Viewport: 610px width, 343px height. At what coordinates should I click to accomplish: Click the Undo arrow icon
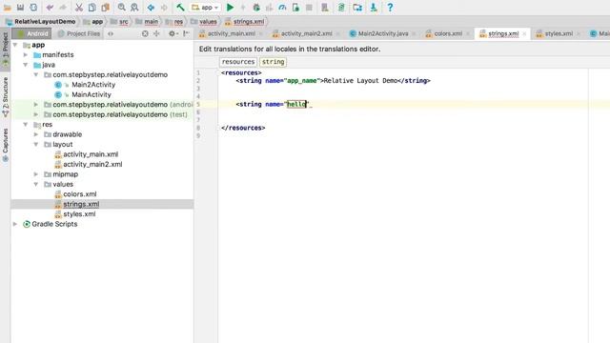50,7
